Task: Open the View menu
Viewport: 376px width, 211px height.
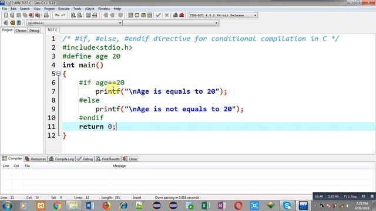Action: tap(36, 9)
